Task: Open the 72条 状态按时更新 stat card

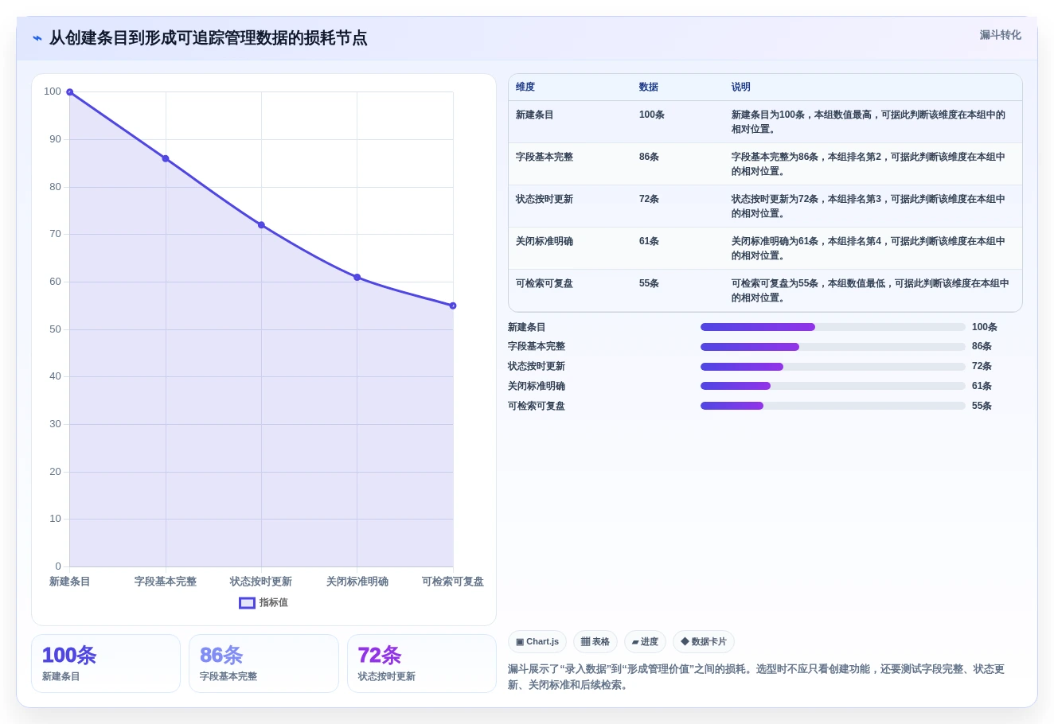Action: pos(422,664)
